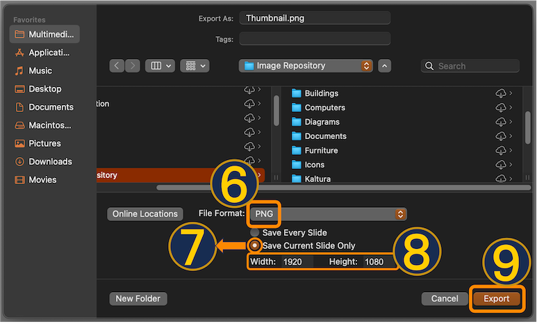Open Movies in the sidebar
537x324 pixels.
[x=35, y=179]
